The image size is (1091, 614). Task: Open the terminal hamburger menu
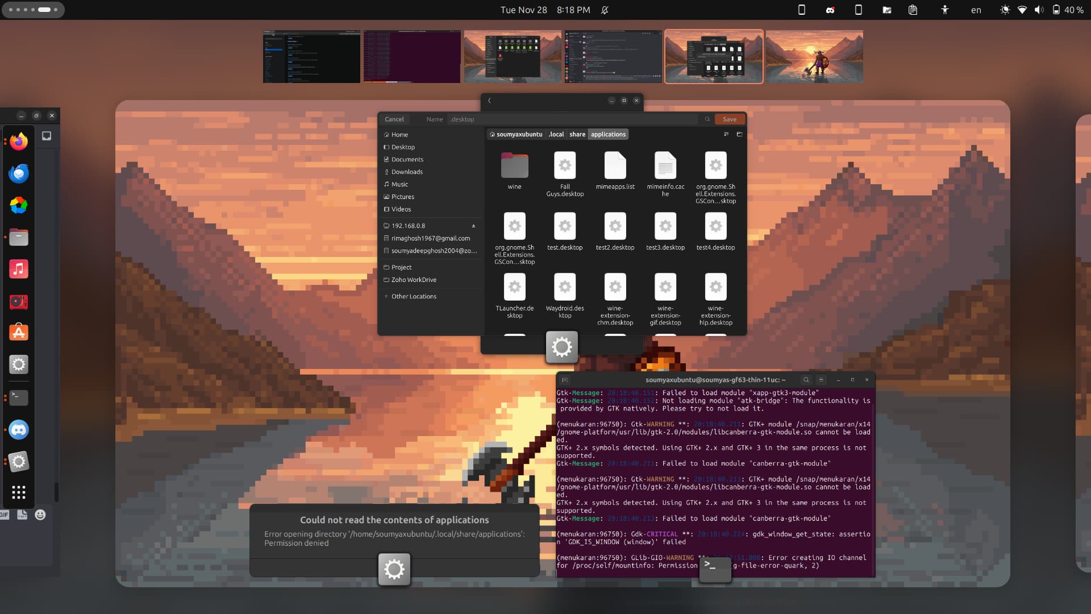tap(821, 380)
